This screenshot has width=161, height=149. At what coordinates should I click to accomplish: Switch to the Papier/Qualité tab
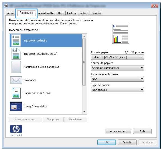[46, 13]
